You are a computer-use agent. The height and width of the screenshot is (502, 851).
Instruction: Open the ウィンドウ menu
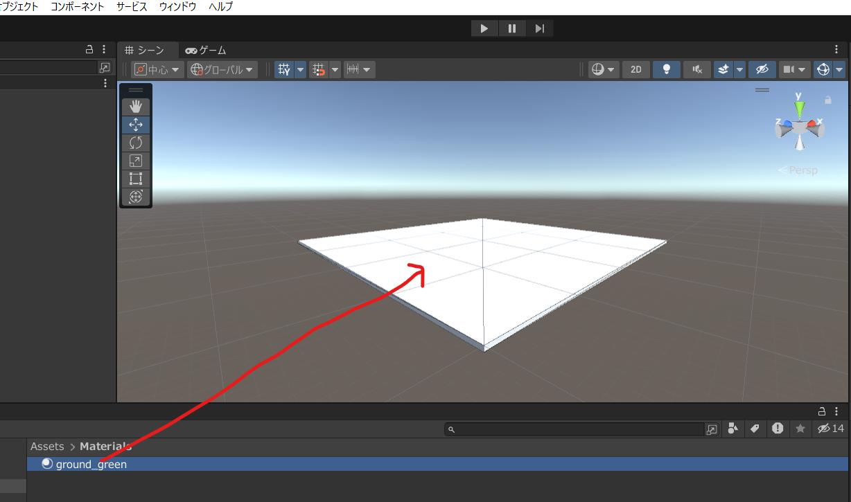(177, 6)
